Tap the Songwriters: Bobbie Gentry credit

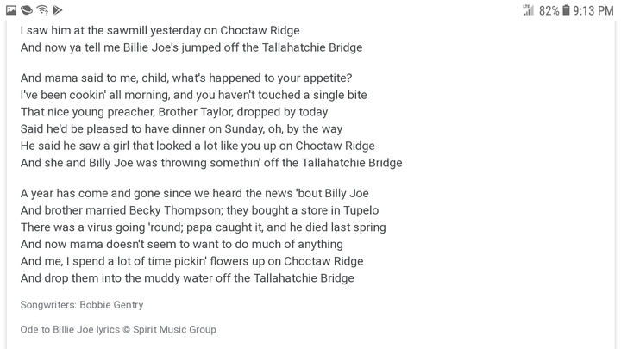click(x=82, y=305)
